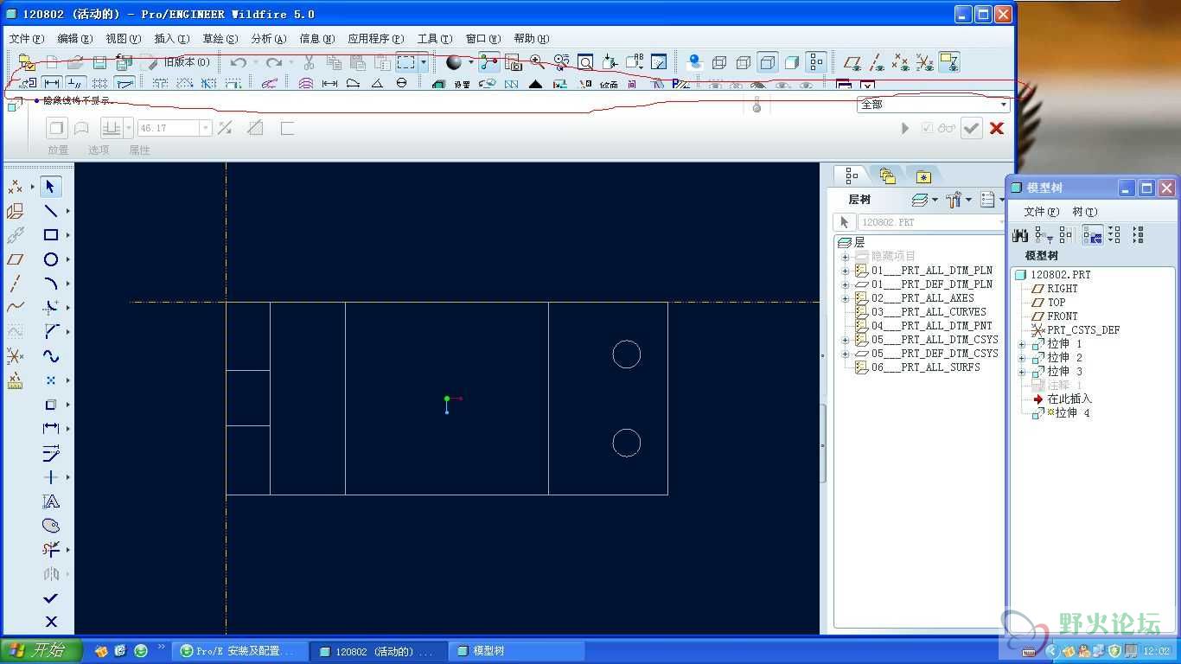Open the binoculars Find tool in the 模型树 window
This screenshot has height=664, width=1181.
[x=1020, y=235]
